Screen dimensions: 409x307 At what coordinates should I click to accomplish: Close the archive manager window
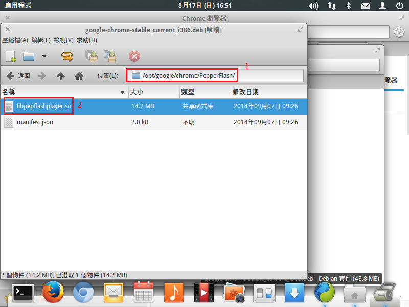pyautogui.click(x=8, y=29)
